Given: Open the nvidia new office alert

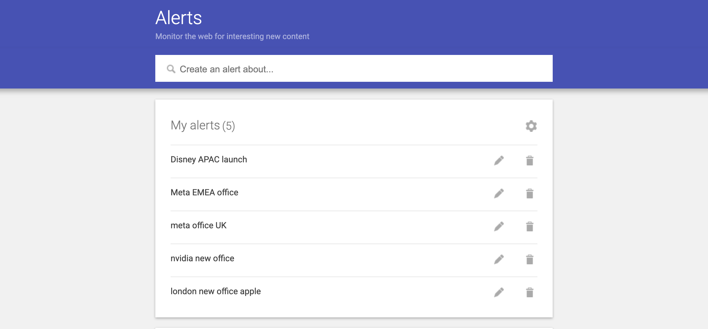Looking at the screenshot, I should 202,258.
